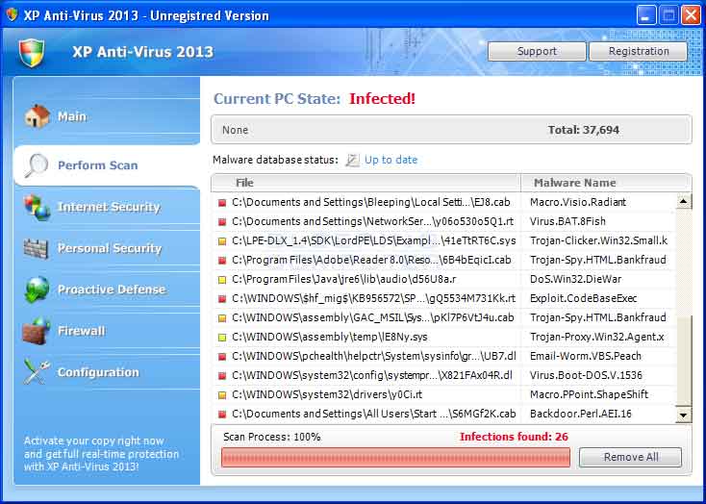This screenshot has width=706, height=504.
Task: Select Macro.PPoint.ShapeShift entry
Action: tap(589, 395)
